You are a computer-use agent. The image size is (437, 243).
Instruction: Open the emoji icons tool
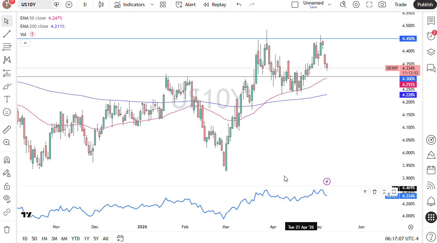tap(7, 112)
